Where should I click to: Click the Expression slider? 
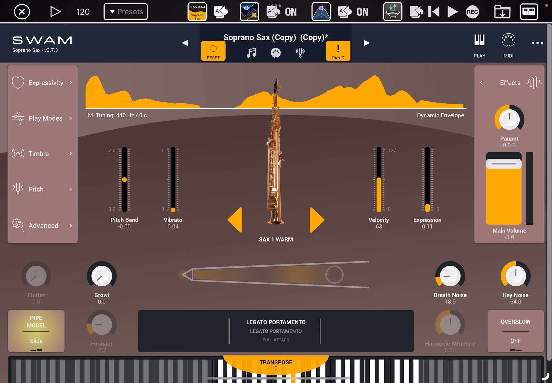click(428, 180)
